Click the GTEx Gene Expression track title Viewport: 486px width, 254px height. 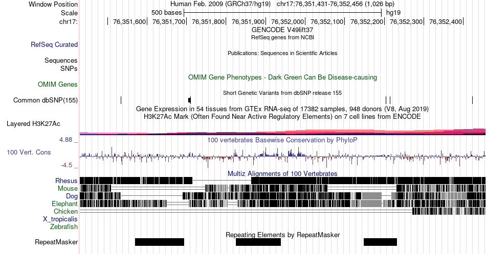pos(282,109)
